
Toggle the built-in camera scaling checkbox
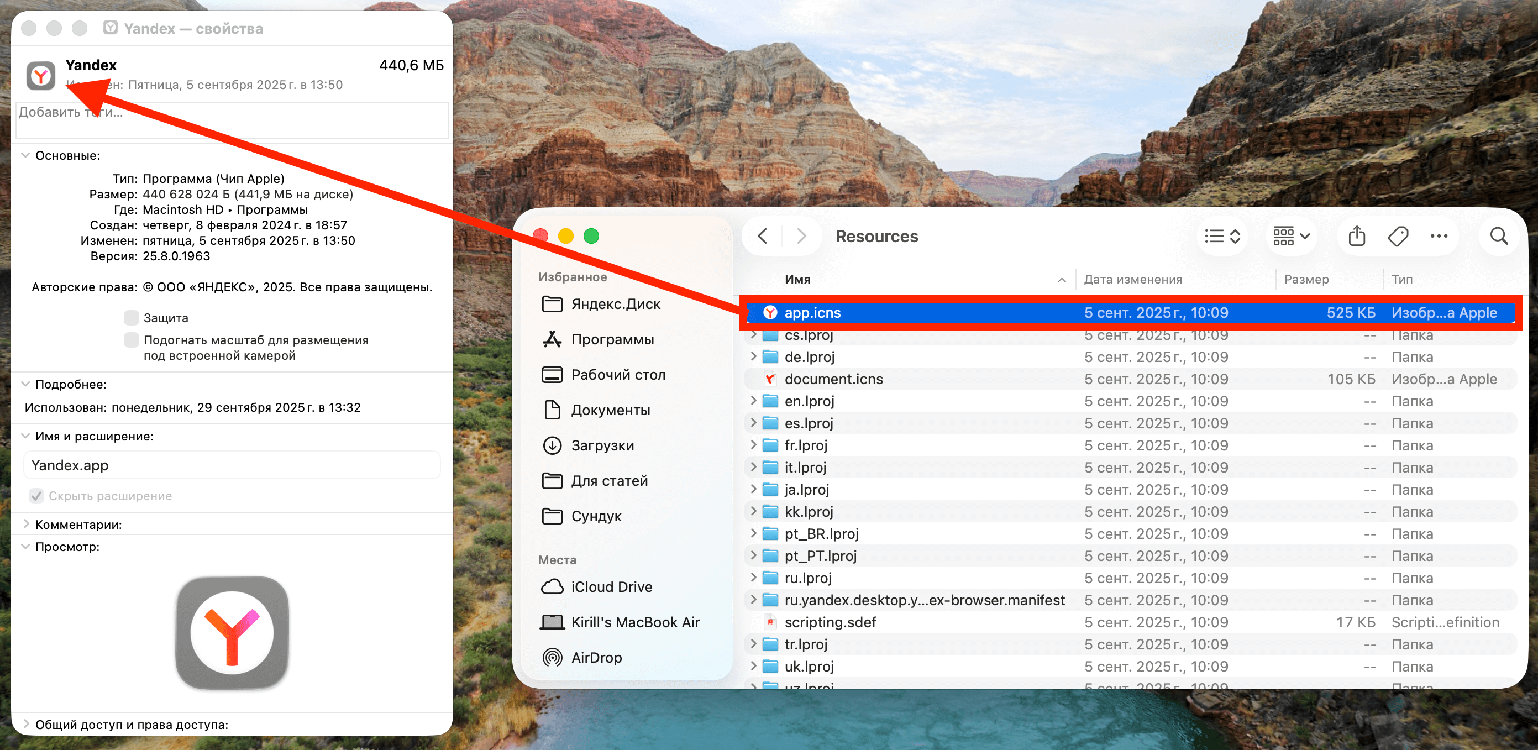pos(132,340)
